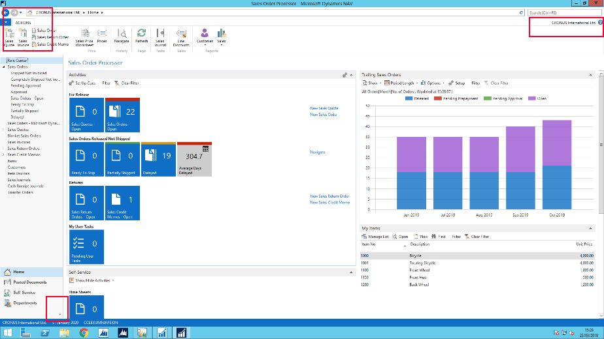Click the Search input field
The height and width of the screenshot is (339, 604).
click(x=562, y=12)
